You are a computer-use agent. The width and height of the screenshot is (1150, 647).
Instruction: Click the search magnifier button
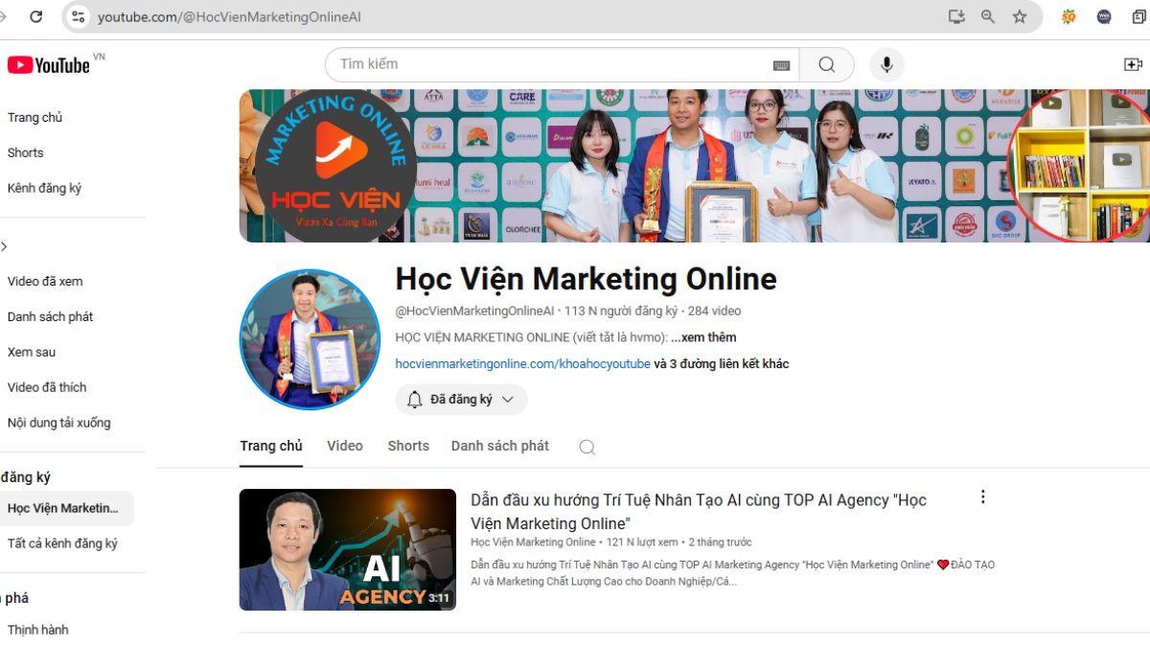coord(826,64)
